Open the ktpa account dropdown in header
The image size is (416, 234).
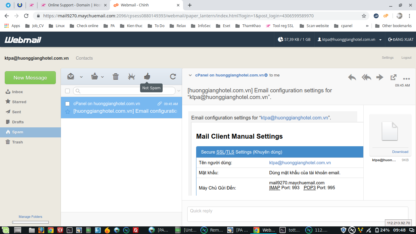click(350, 40)
